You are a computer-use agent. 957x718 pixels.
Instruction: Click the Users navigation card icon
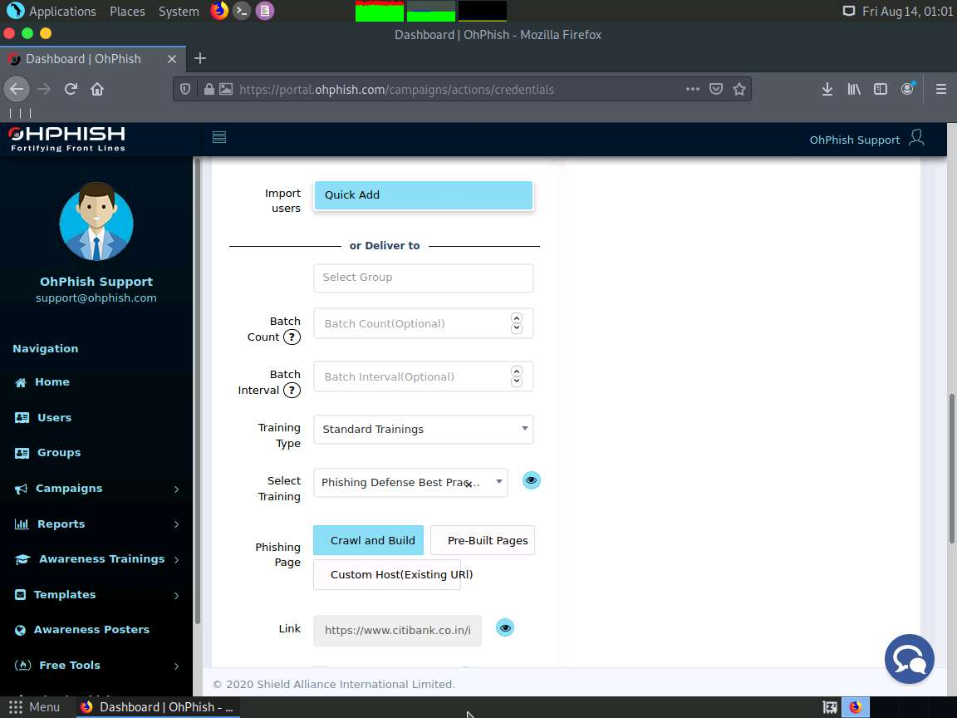22,418
